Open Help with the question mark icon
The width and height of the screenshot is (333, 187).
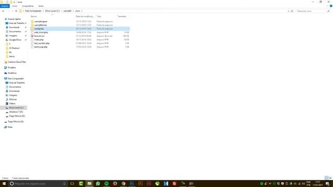pyautogui.click(x=331, y=6)
